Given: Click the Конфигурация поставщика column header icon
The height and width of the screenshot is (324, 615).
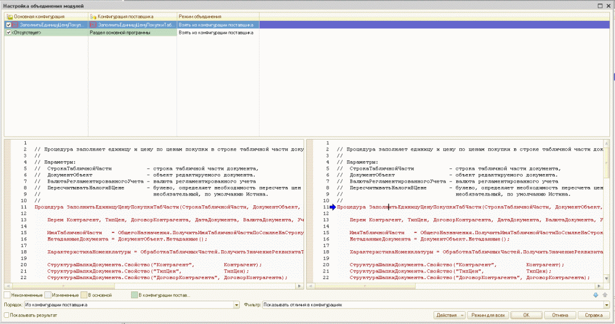Looking at the screenshot, I should click(93, 16).
